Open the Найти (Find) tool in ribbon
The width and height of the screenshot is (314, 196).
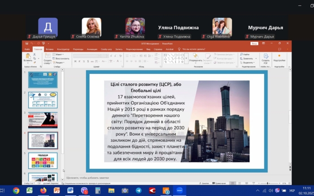[x=246, y=54]
